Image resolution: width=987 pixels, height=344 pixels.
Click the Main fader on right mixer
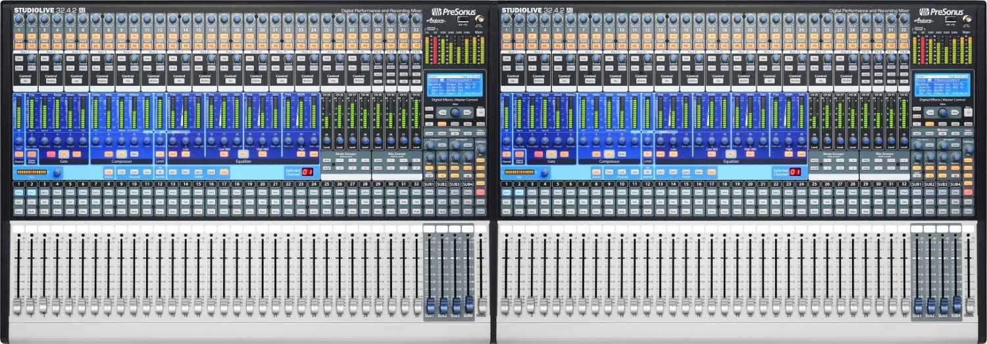(970, 305)
